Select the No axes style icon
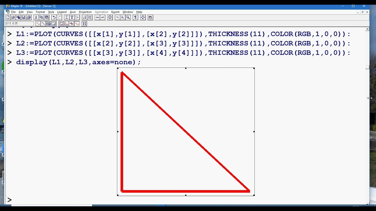 click(77, 24)
